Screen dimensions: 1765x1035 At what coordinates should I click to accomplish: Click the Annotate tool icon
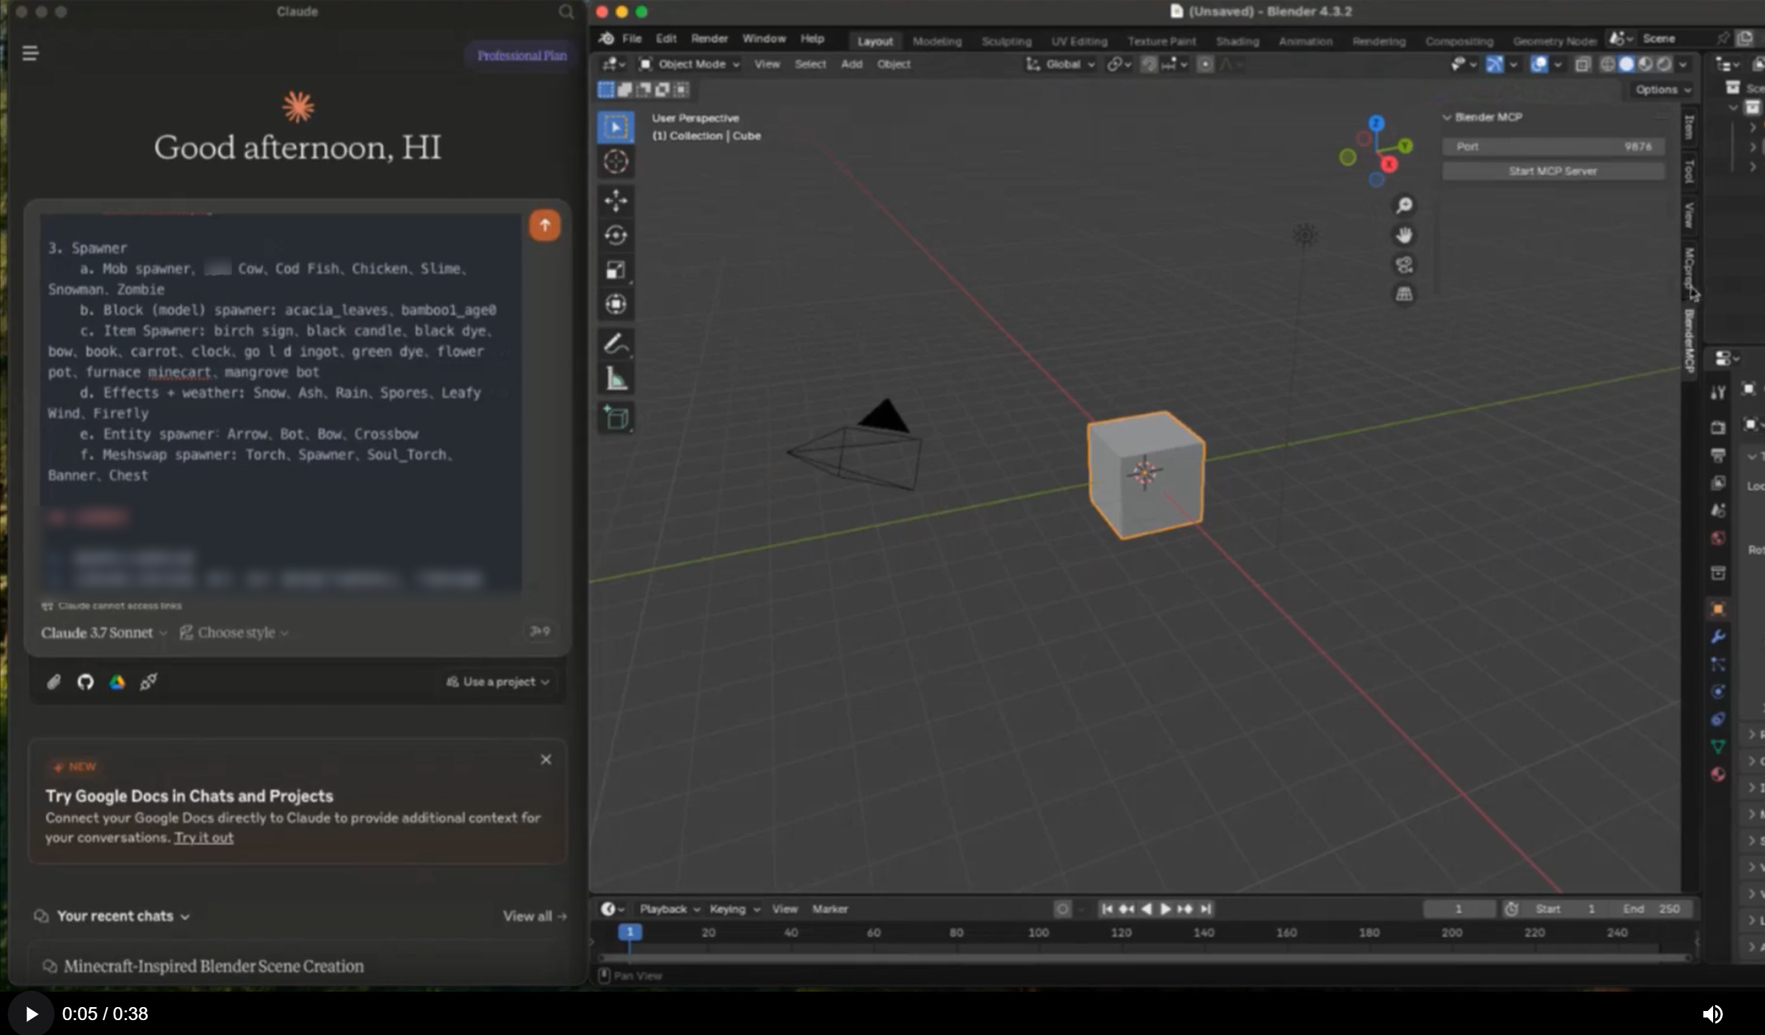[x=616, y=344]
